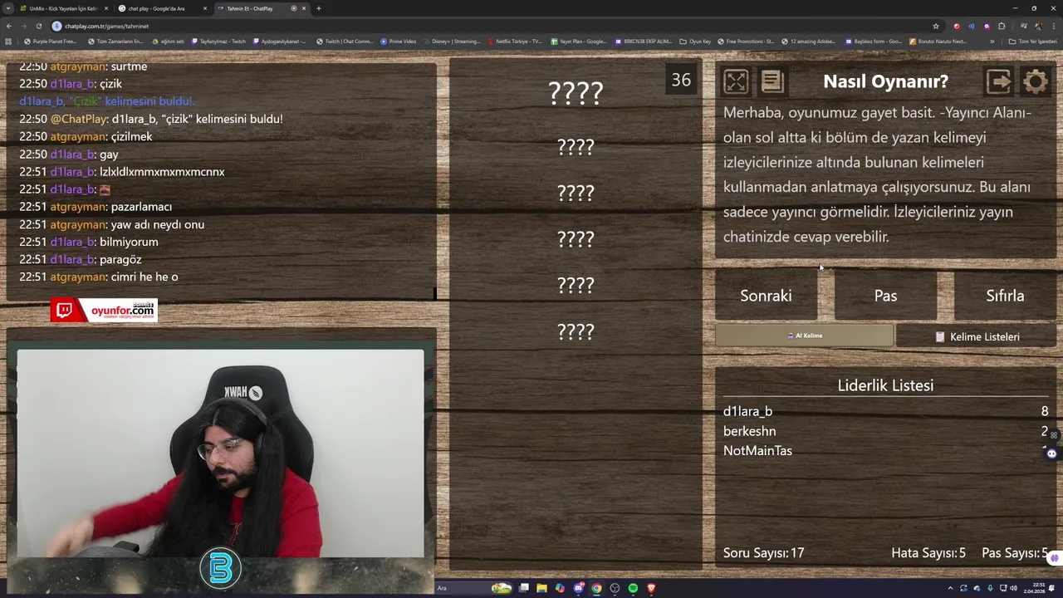Click the first hidden ???? word at top
The image size is (1063, 598).
click(x=576, y=93)
